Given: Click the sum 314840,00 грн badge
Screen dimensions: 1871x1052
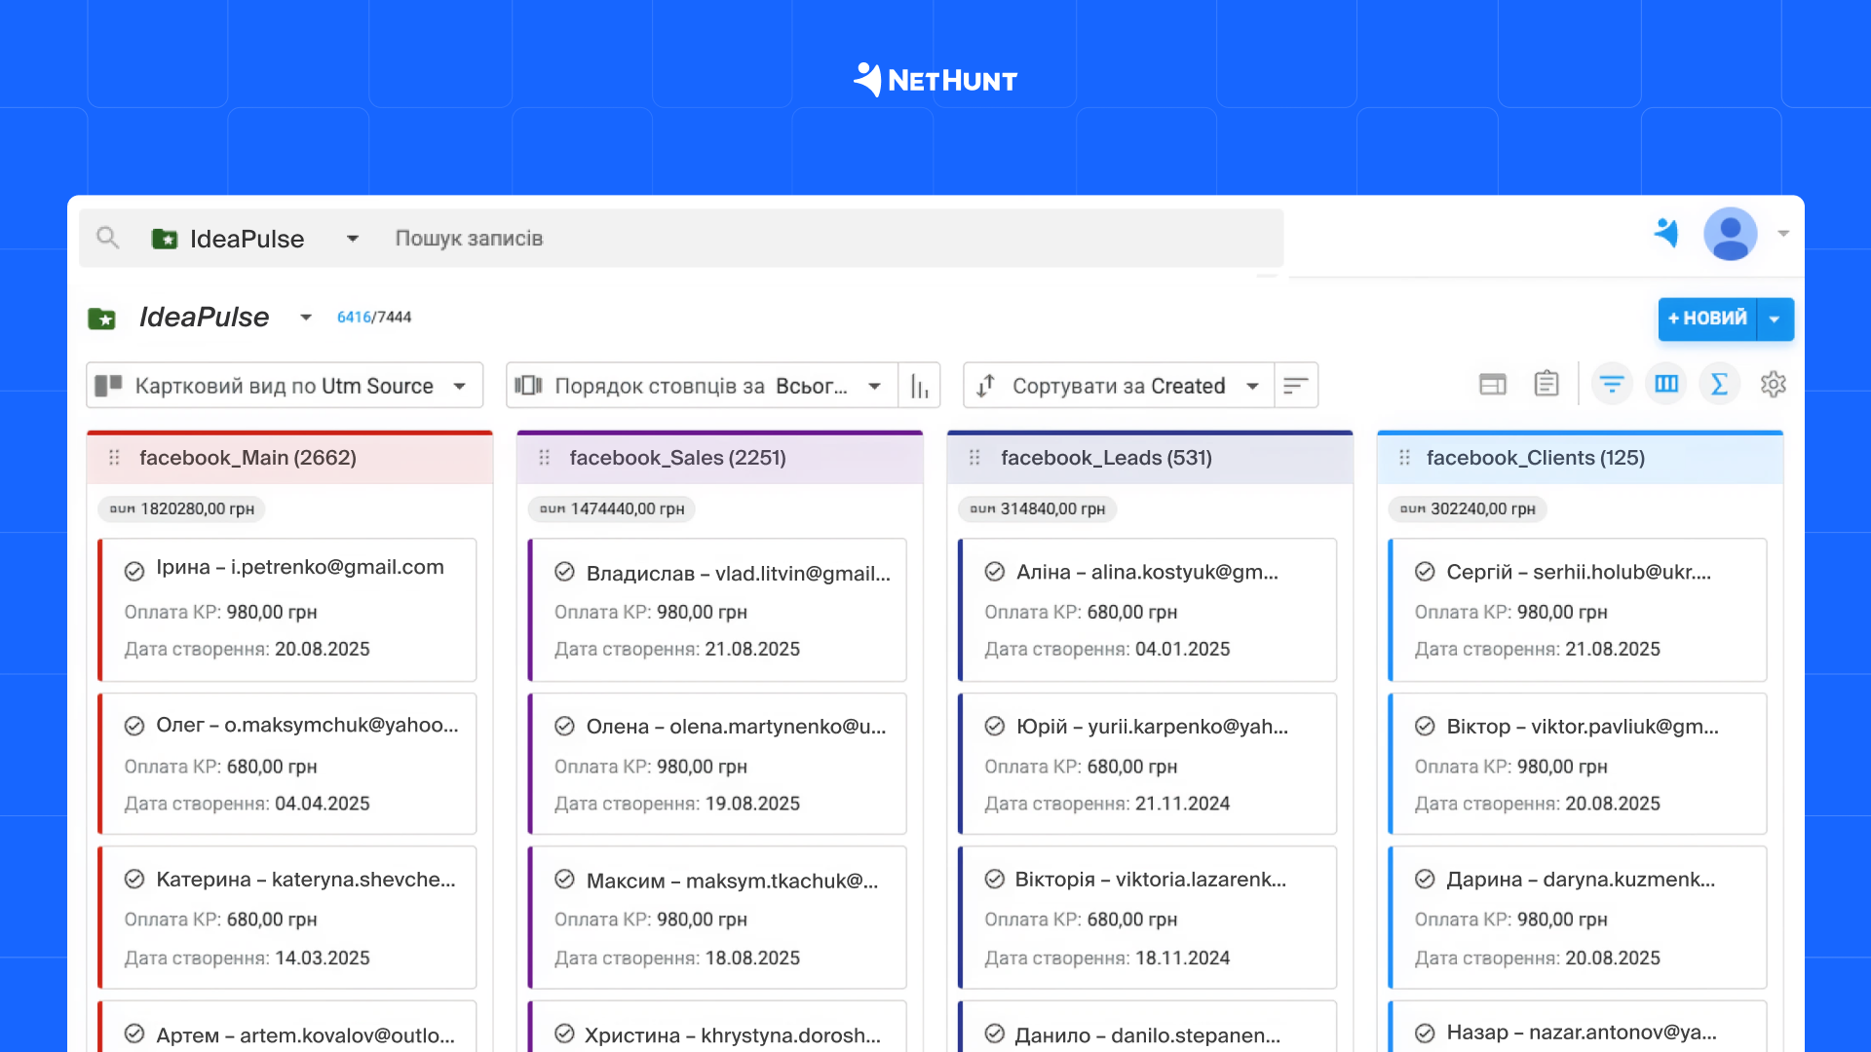Looking at the screenshot, I should point(1038,508).
